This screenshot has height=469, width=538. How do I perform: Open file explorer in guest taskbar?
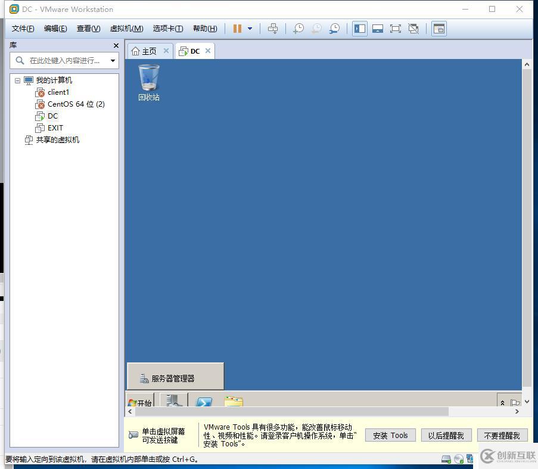tap(234, 402)
